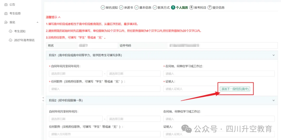Click the checkmark icon beside 报名须知
281x140 pixels.
coord(103,8)
